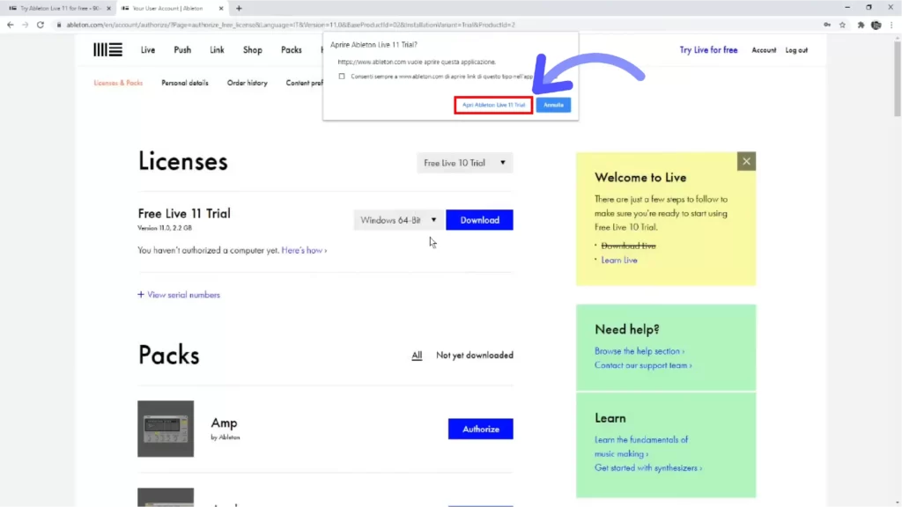Close the Try Ableton Live 11 tab
This screenshot has width=902, height=507.
(x=108, y=8)
